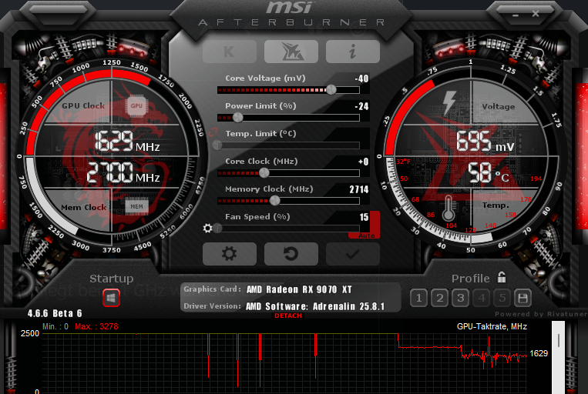Click DETACH to undock the monitor graph
Image resolution: width=588 pixels, height=394 pixels.
click(288, 316)
